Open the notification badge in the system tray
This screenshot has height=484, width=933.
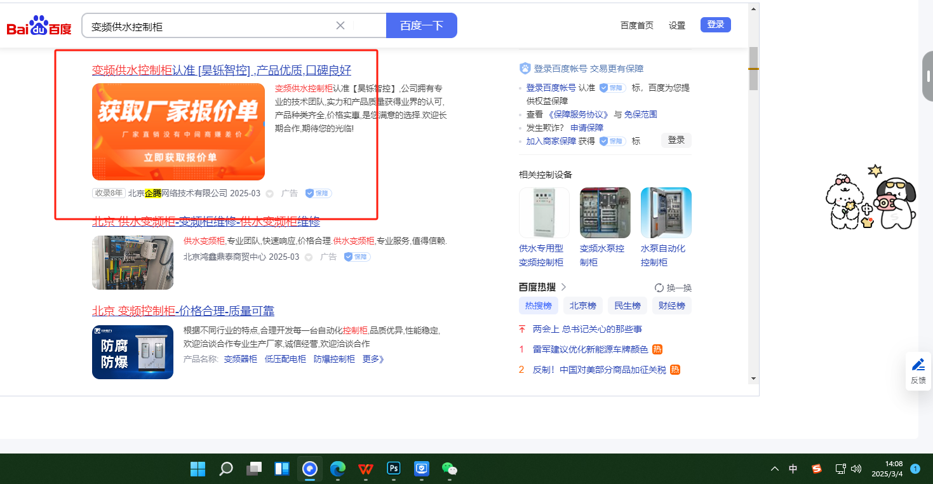915,469
